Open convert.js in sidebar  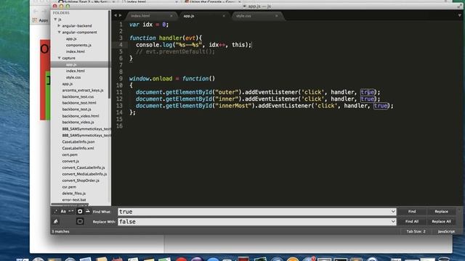click(70, 161)
